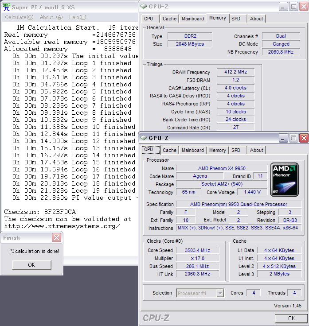Click OK in the Finish dialog
The width and height of the screenshot is (309, 326).
pos(31,265)
